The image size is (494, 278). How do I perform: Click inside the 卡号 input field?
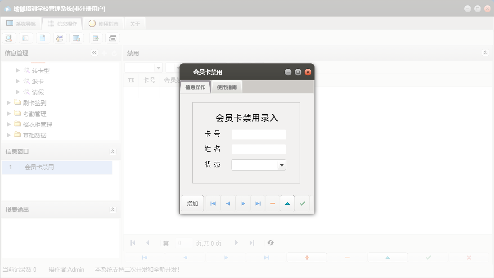[x=258, y=134]
